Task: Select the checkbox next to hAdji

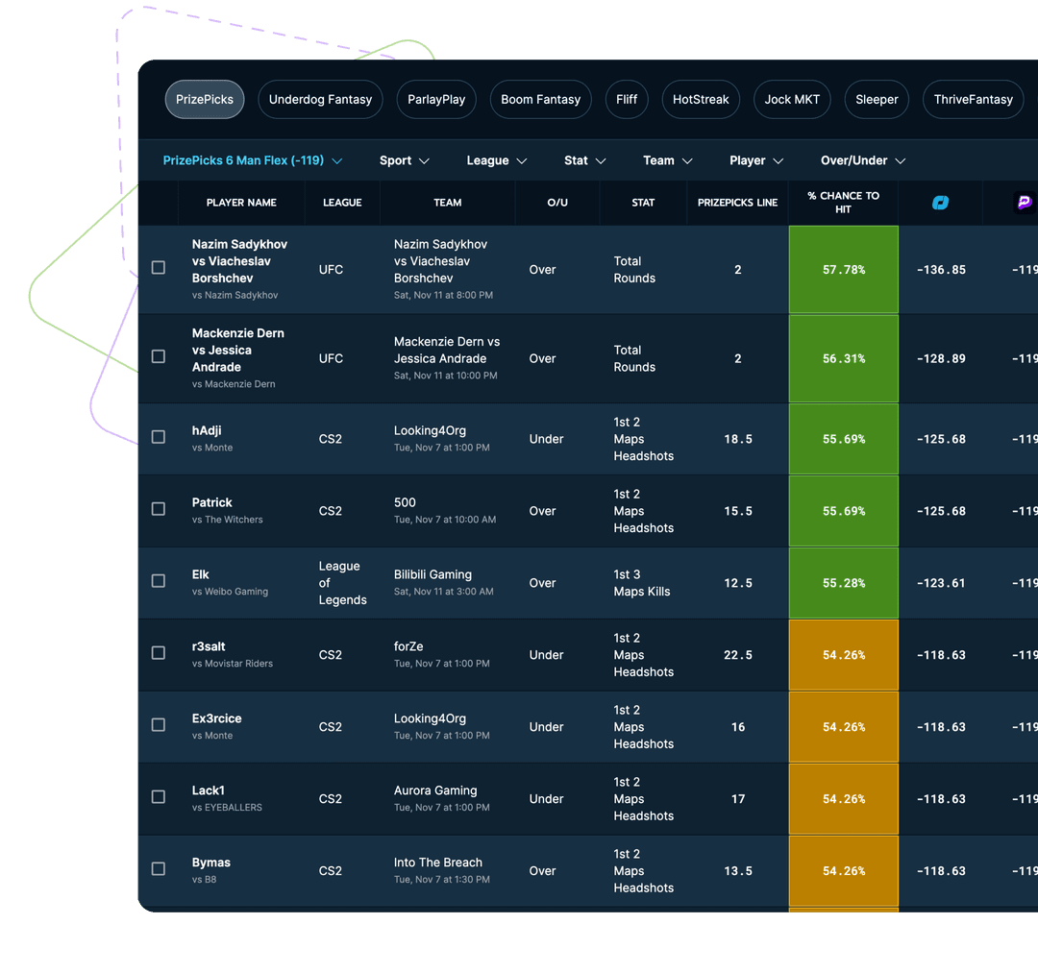Action: pos(158,438)
